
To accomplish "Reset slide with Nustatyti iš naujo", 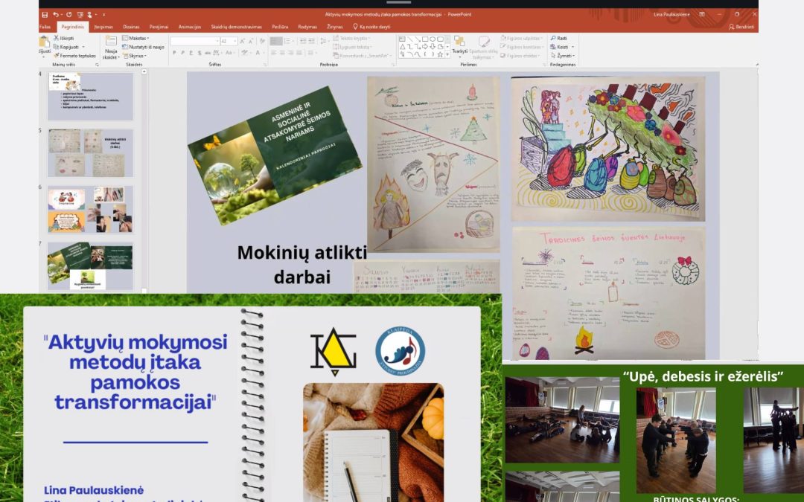I will click(x=143, y=47).
